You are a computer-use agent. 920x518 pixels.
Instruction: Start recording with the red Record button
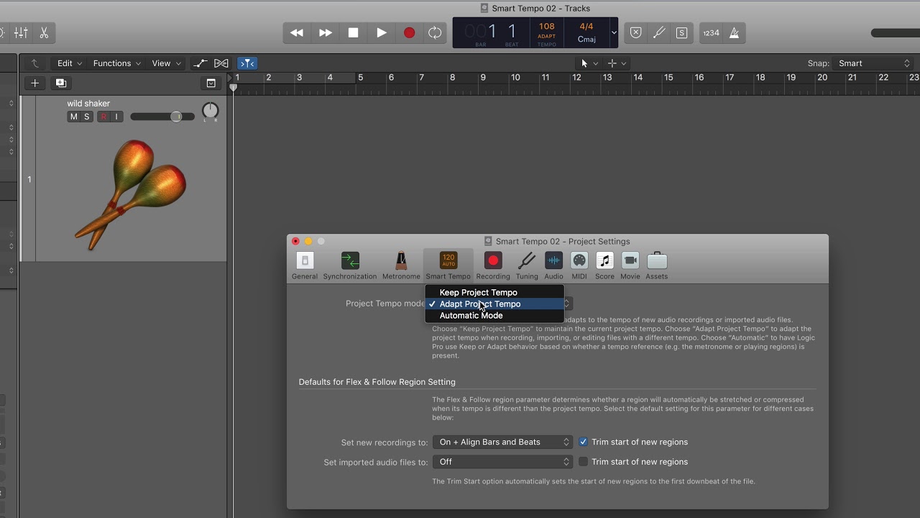coord(409,33)
